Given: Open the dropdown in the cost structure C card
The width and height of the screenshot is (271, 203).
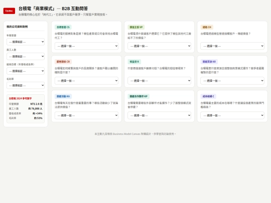Looking at the screenshot, I should click(x=232, y=115).
